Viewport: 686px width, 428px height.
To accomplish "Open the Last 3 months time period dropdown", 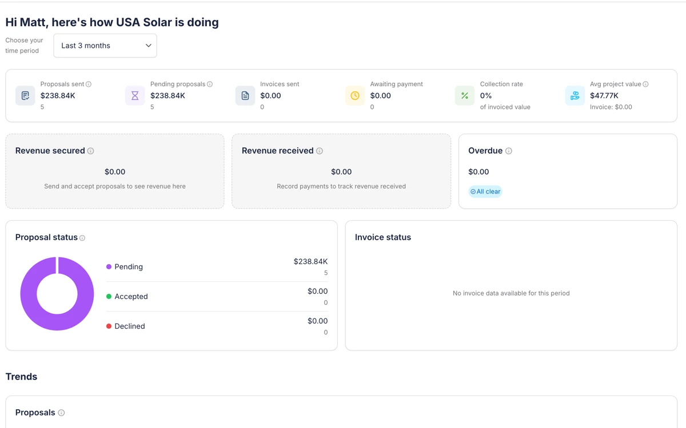I will coord(105,46).
